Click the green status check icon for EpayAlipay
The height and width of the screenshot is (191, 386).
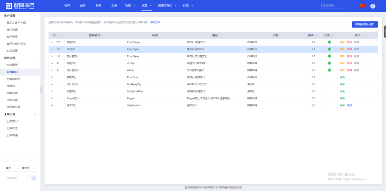[x=329, y=56]
